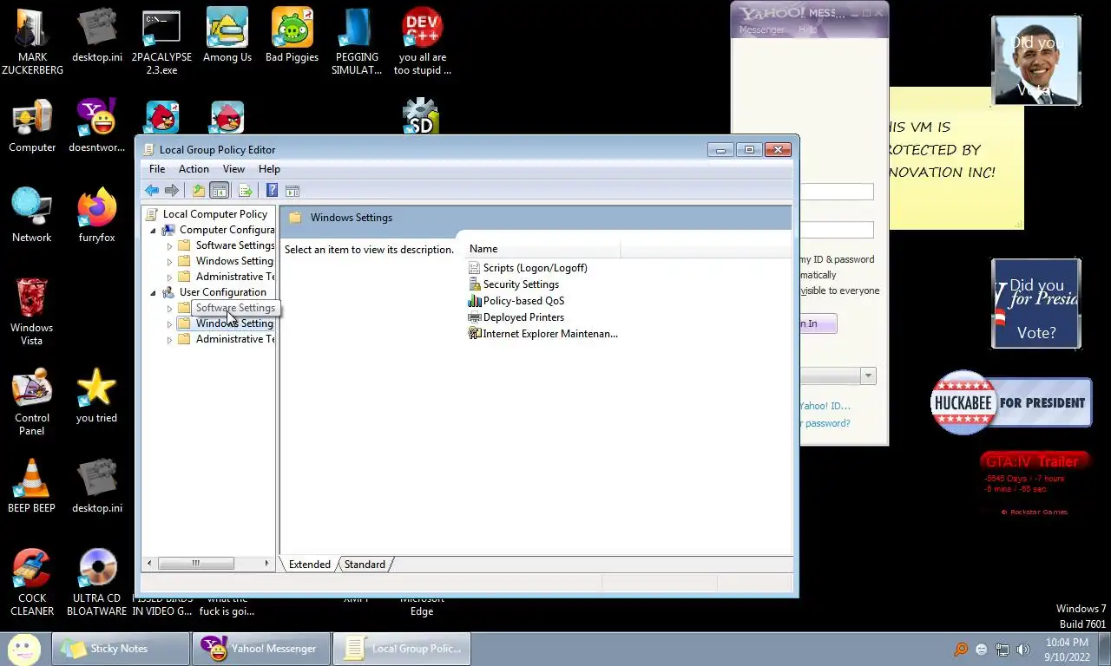Image resolution: width=1111 pixels, height=666 pixels.
Task: Expand Administrative Templates under Computer Configuration
Action: click(170, 277)
